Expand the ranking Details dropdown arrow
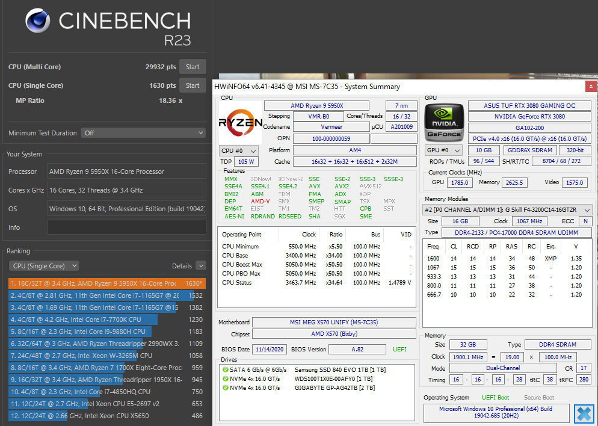 coord(201,266)
